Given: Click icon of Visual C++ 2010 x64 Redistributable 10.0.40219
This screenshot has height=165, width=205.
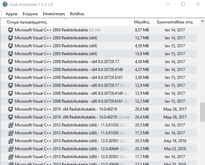Looking at the screenshot, I should coord(11,109).
